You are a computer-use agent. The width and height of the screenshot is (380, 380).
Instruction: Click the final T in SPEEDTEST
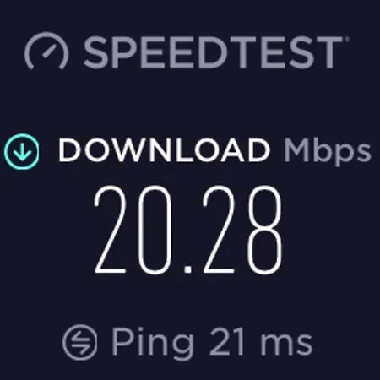[328, 52]
